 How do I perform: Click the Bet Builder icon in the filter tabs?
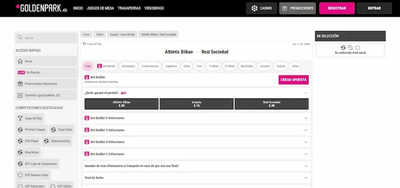click(x=99, y=66)
